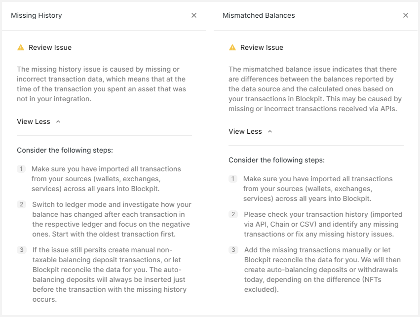The height and width of the screenshot is (317, 420).
Task: Collapse Missing History details with View Less
Action: tap(34, 121)
